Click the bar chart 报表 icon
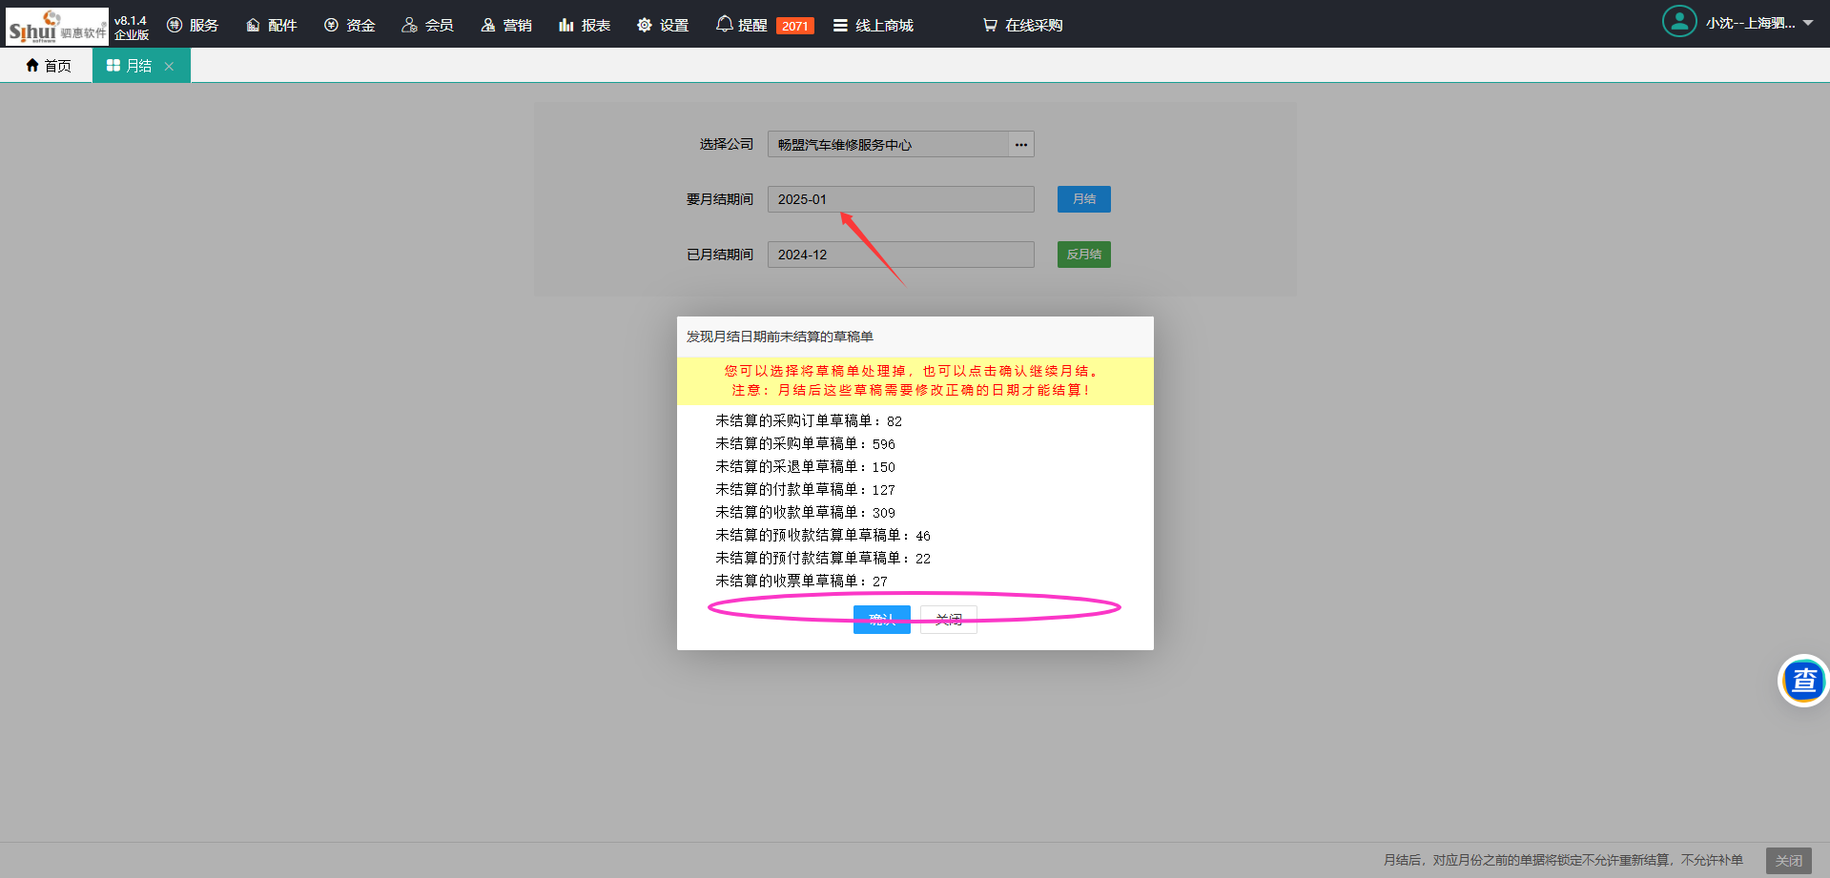The width and height of the screenshot is (1830, 878). [x=566, y=25]
